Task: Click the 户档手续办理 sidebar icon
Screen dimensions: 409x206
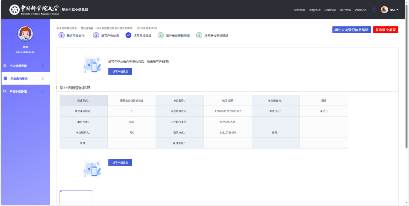Action: 5,91
